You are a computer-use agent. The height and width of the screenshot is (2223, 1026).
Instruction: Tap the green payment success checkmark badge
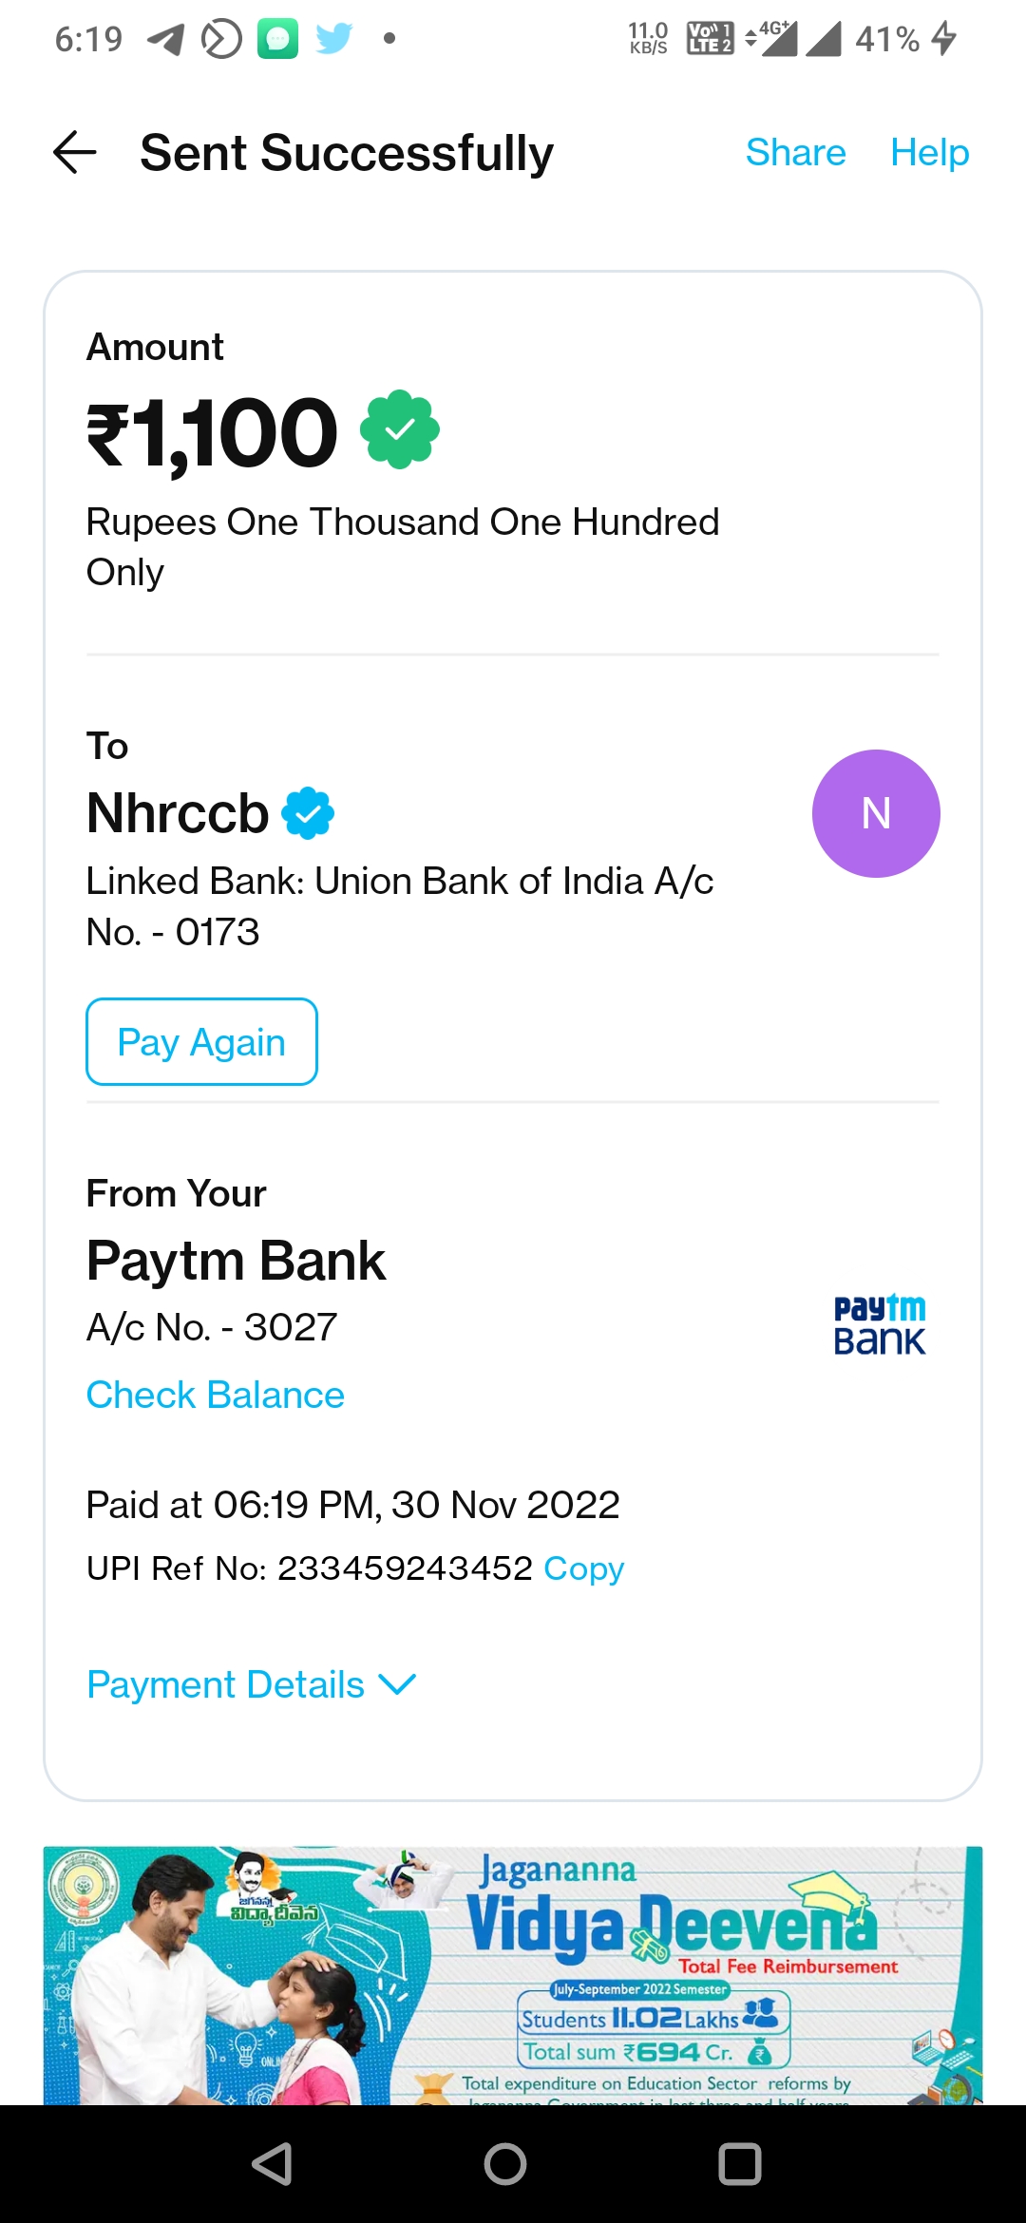click(400, 429)
